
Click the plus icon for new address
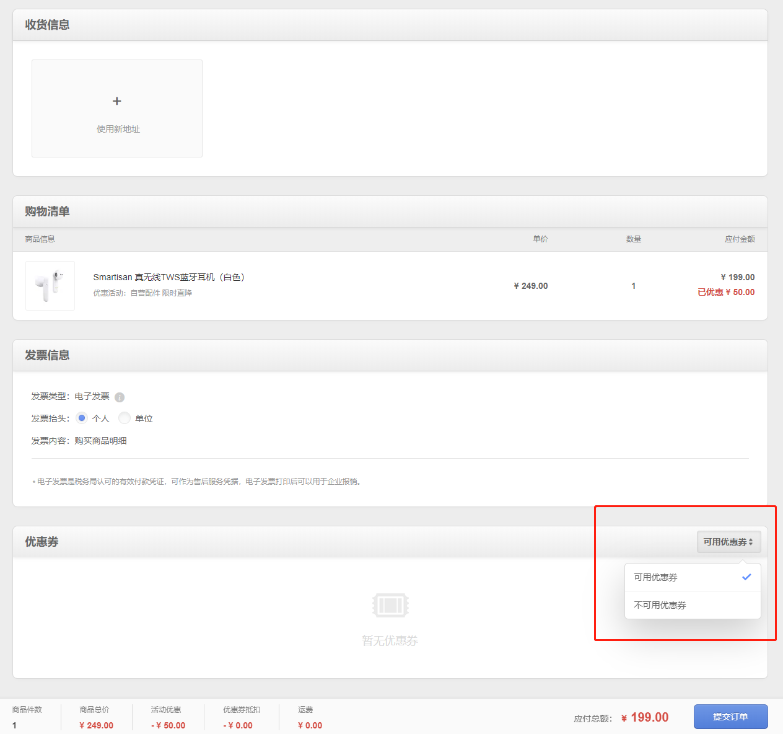117,101
